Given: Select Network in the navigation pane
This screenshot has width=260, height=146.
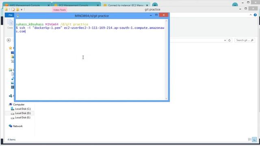Looking at the screenshot, I should tap(17, 126).
